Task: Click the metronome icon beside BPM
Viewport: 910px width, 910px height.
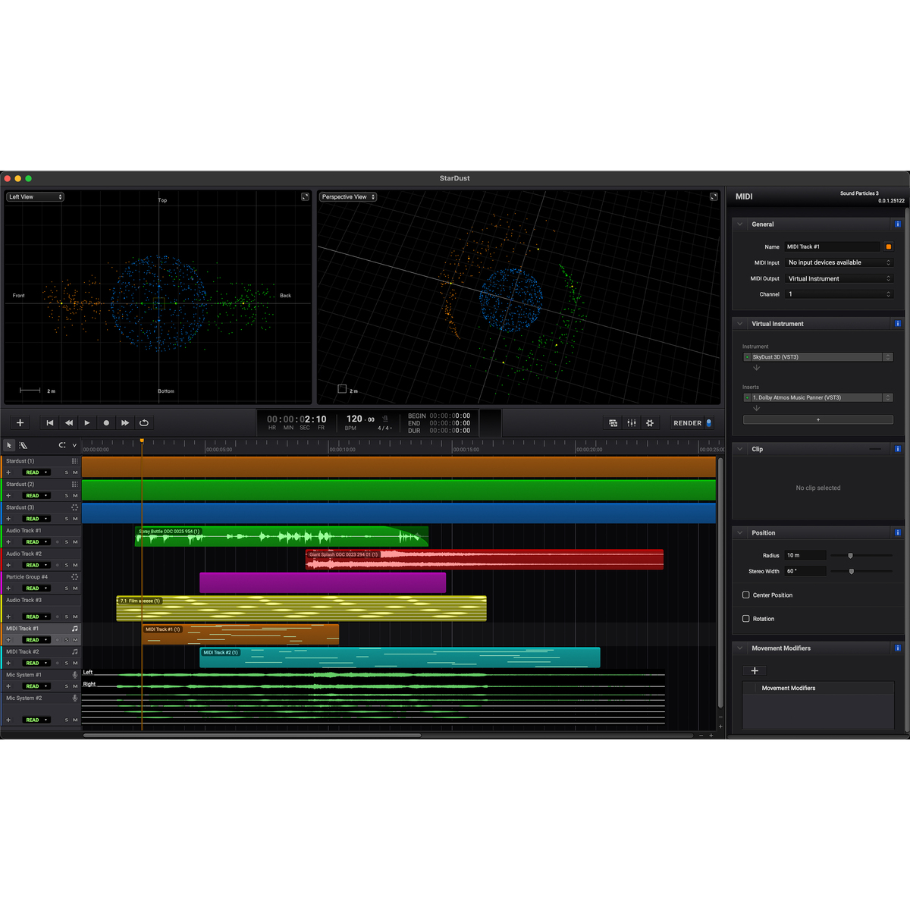Action: click(385, 419)
